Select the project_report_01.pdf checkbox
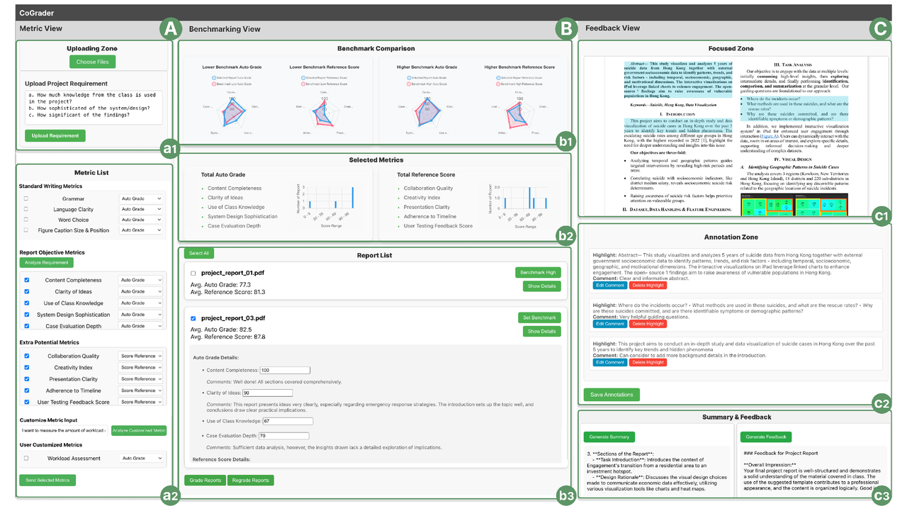Image resolution: width=907 pixels, height=511 pixels. (193, 273)
